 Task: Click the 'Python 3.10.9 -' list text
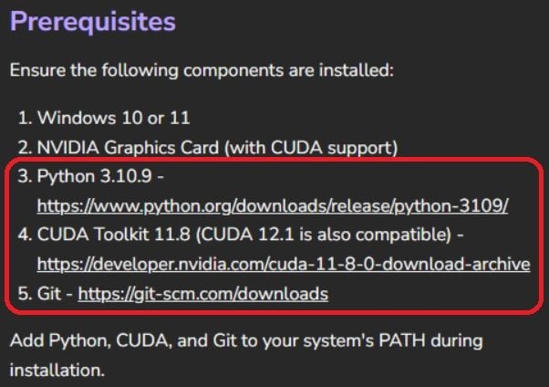click(100, 176)
